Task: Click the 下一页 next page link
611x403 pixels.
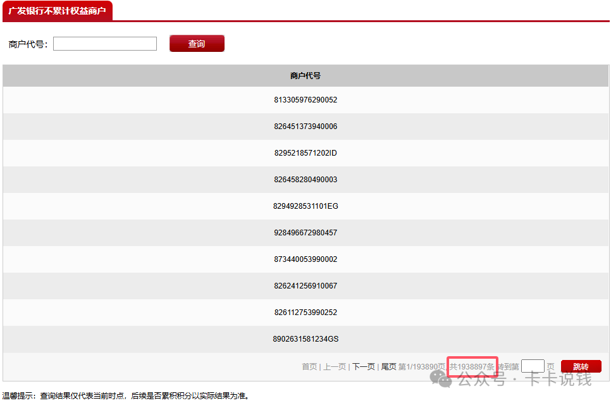Action: (364, 367)
